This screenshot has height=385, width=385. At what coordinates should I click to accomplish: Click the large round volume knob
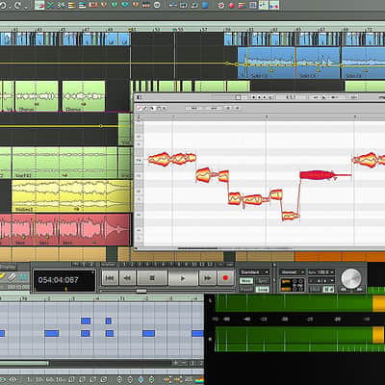(x=350, y=278)
